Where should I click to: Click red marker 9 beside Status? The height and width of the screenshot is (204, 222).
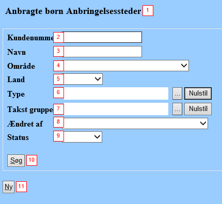pos(58,136)
